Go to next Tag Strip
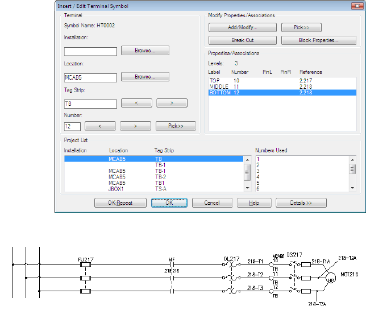 click(x=172, y=103)
